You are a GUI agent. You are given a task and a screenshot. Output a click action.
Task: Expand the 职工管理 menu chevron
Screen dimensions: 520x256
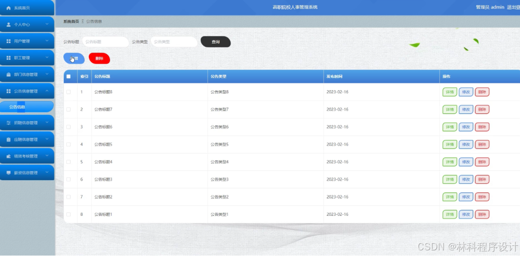tap(47, 58)
